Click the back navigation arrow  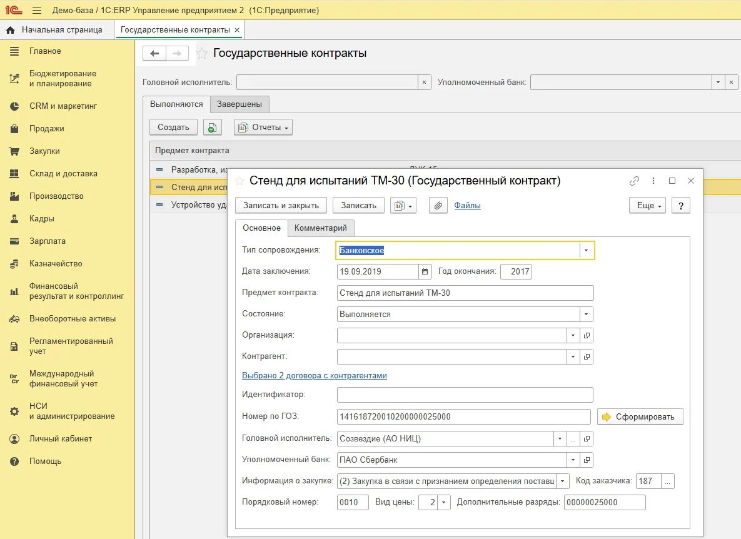pyautogui.click(x=154, y=53)
